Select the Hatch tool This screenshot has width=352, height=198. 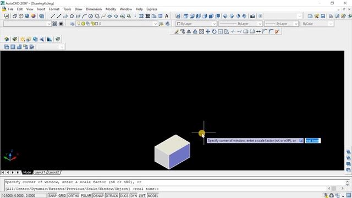(141, 16)
